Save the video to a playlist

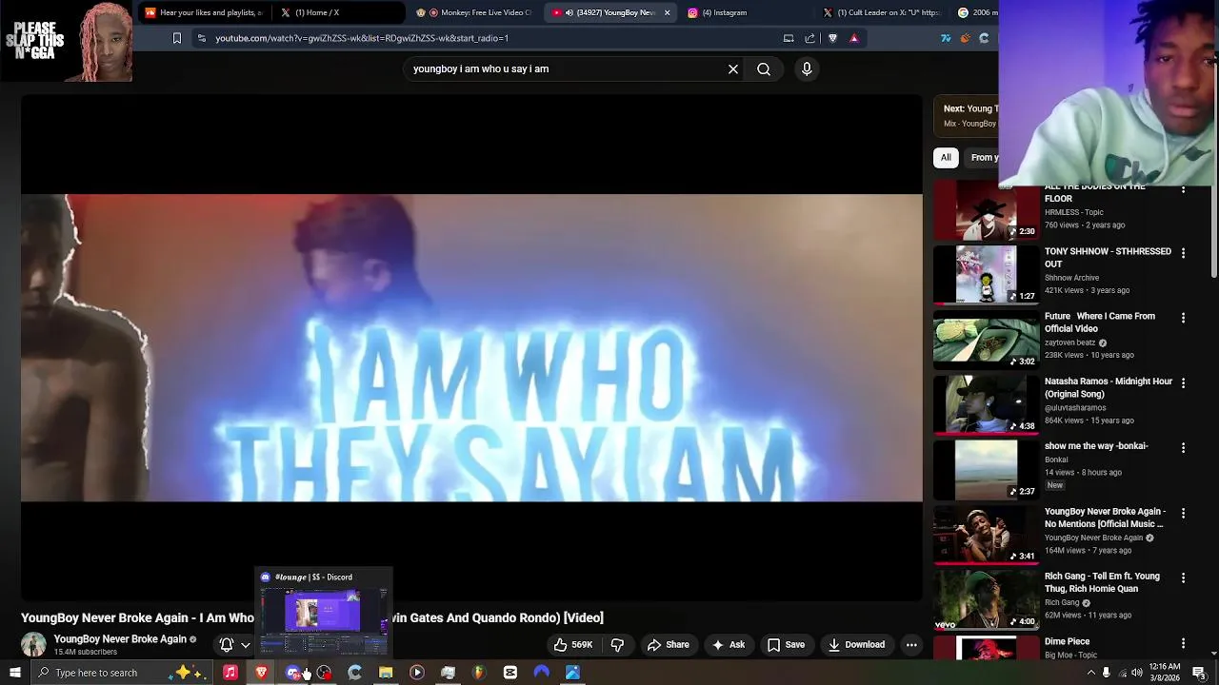click(x=786, y=644)
